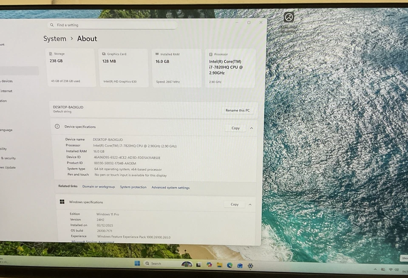The height and width of the screenshot is (278, 408).
Task: Collapse the Device specifications section
Action: pyautogui.click(x=252, y=128)
